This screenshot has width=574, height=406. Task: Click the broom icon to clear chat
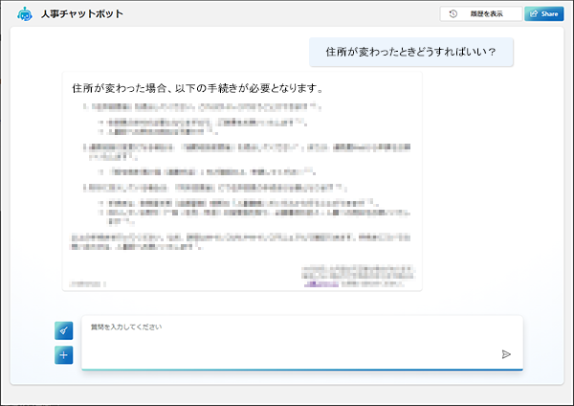click(x=64, y=330)
